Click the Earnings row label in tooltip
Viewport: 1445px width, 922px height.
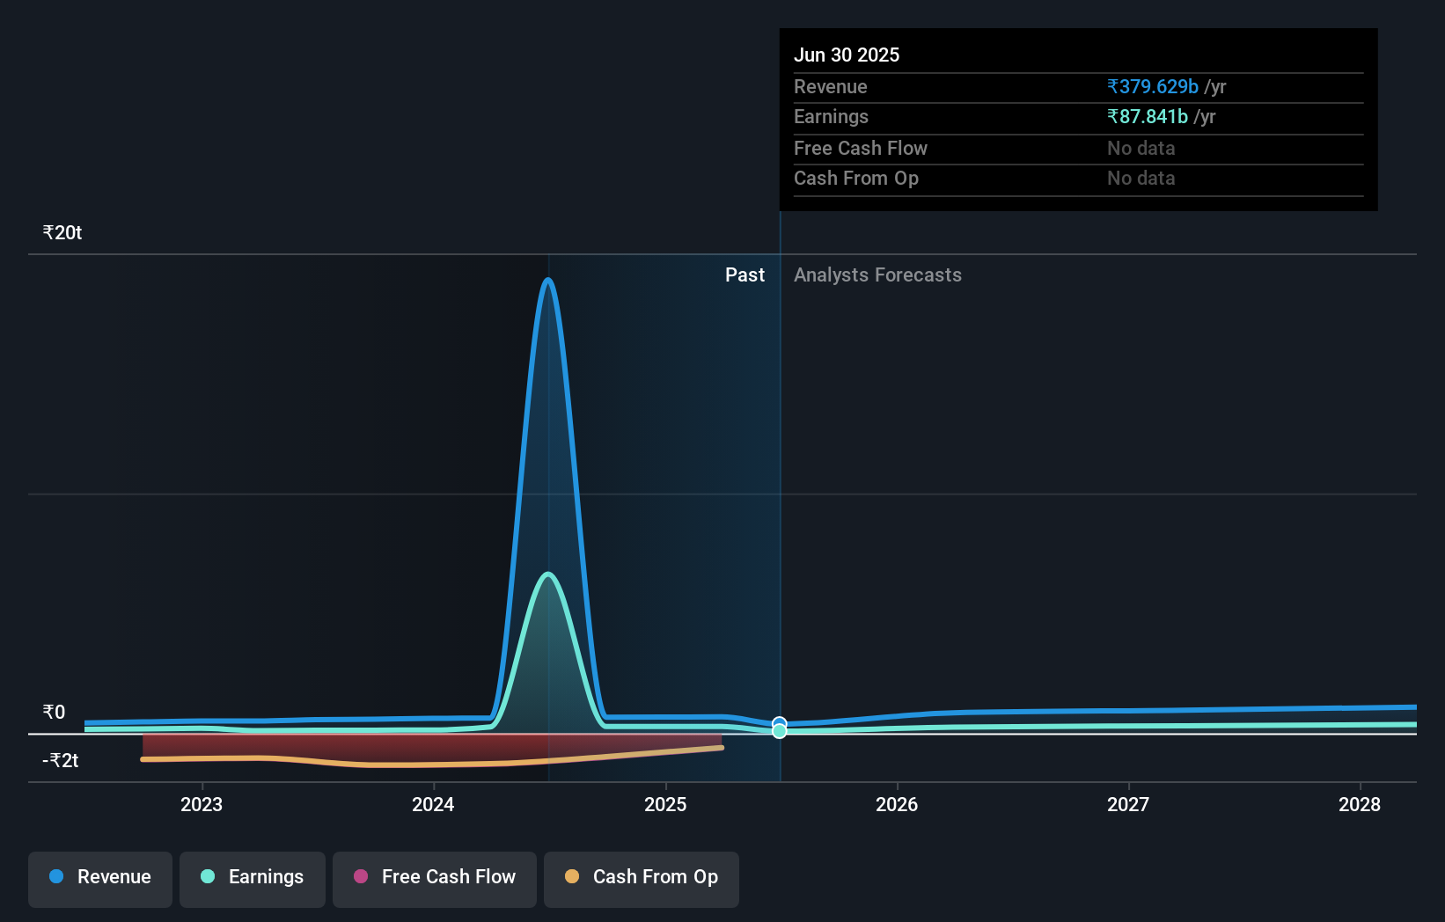click(831, 116)
